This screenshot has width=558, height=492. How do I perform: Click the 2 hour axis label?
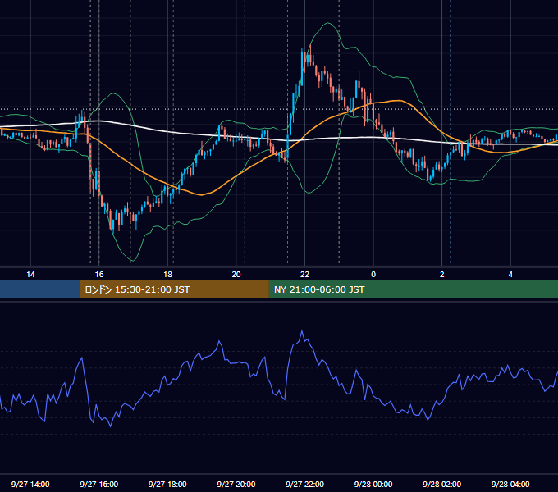coord(442,275)
